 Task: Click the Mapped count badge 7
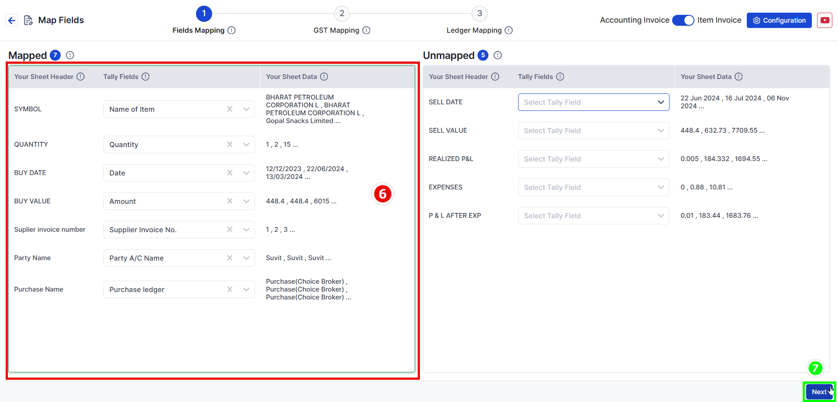(x=55, y=55)
